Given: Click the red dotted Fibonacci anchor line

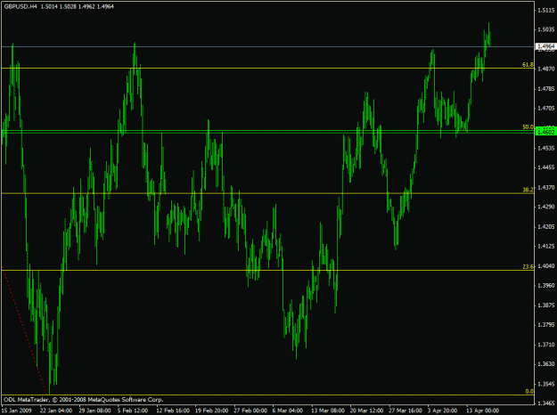Looking at the screenshot, I should [25, 331].
